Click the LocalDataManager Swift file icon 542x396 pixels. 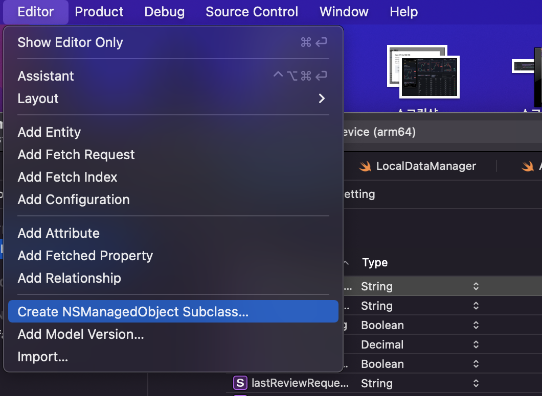tap(365, 166)
